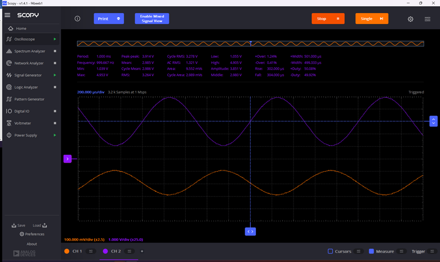
Task: Open Trigger settings menu
Action: click(x=432, y=251)
